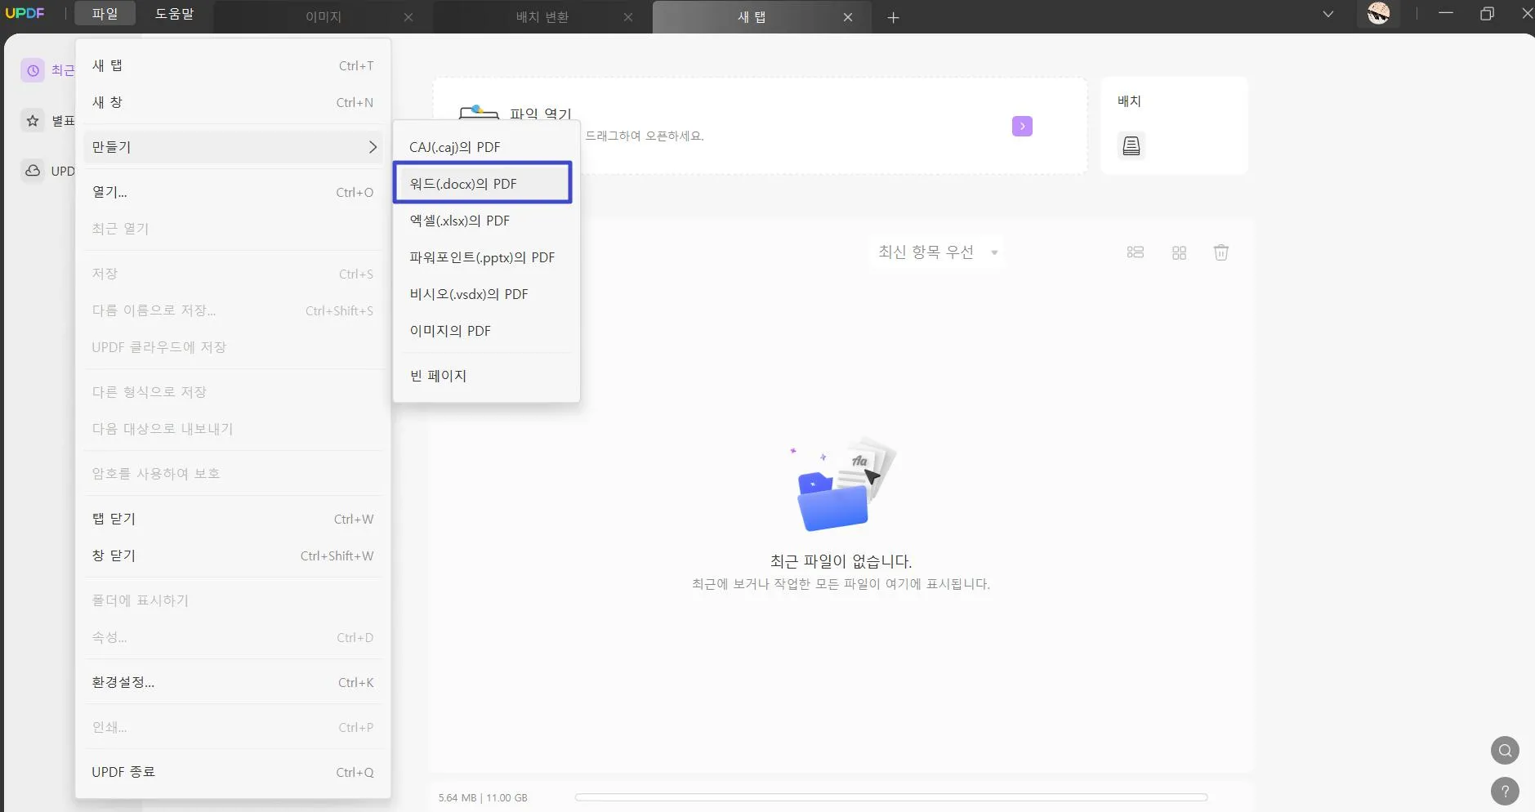Close the 배치 변환 tab
The image size is (1535, 812).
click(x=628, y=17)
